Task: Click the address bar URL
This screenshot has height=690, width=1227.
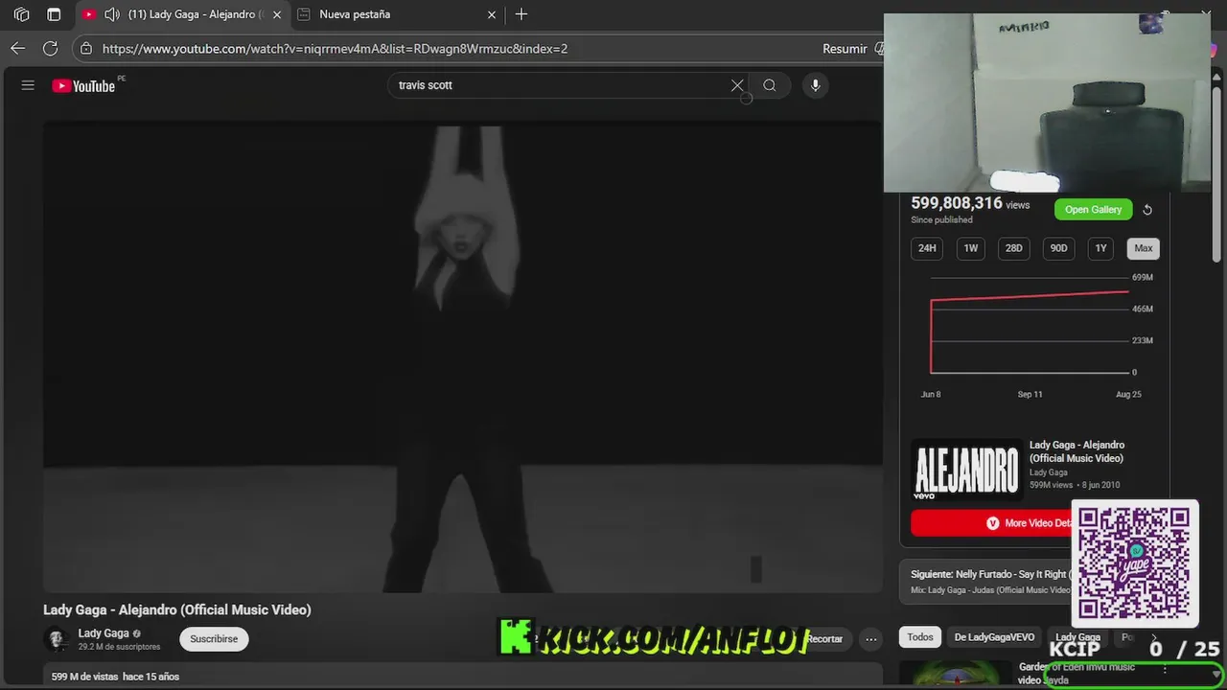Action: [x=335, y=48]
